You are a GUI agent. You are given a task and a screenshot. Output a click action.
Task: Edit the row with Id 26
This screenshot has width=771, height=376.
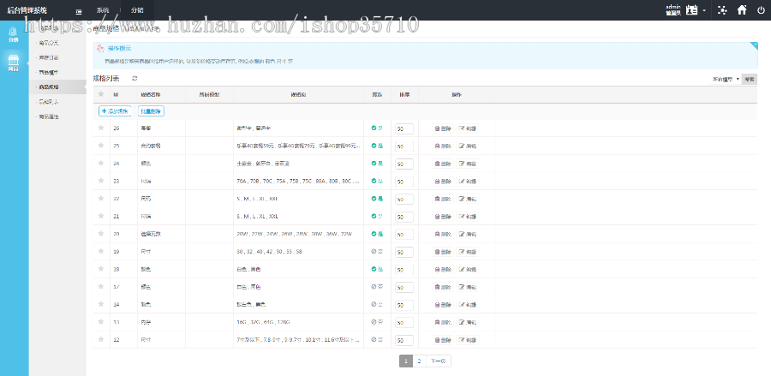tap(467, 128)
